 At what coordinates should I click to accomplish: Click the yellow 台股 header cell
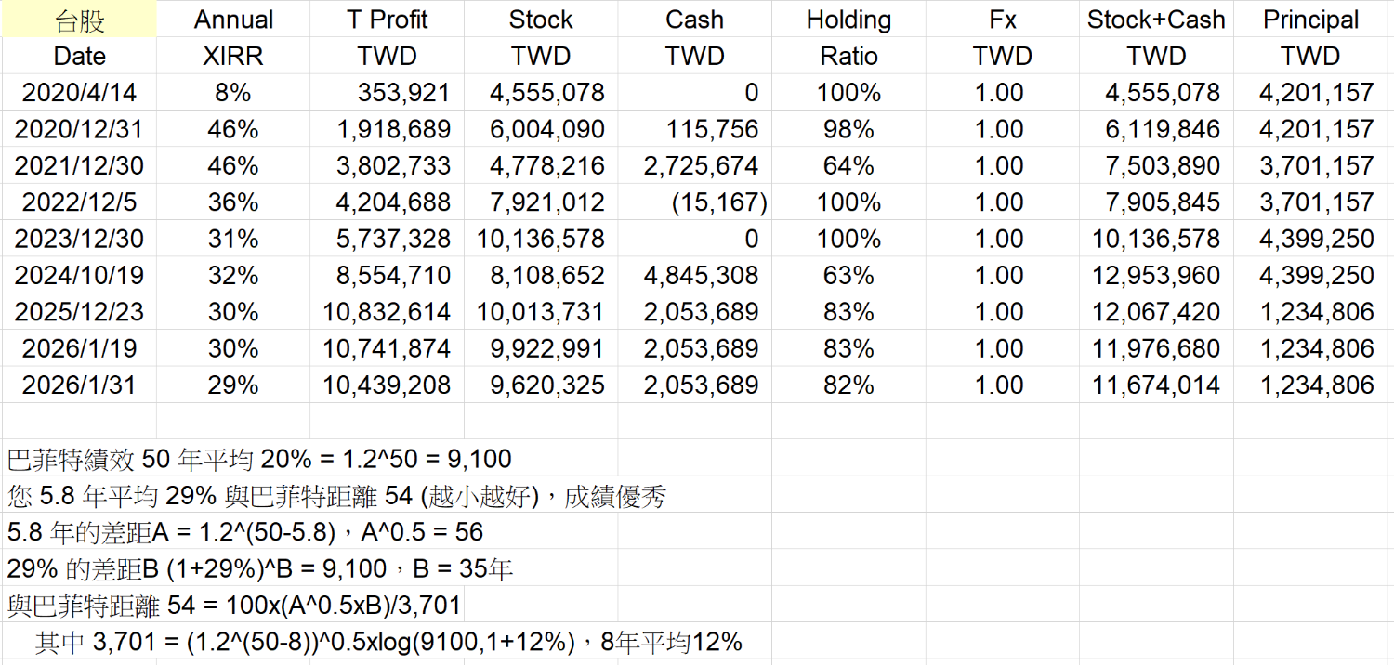coord(80,20)
